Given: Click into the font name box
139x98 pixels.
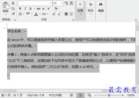Looking at the screenshot, I should [34, 3].
